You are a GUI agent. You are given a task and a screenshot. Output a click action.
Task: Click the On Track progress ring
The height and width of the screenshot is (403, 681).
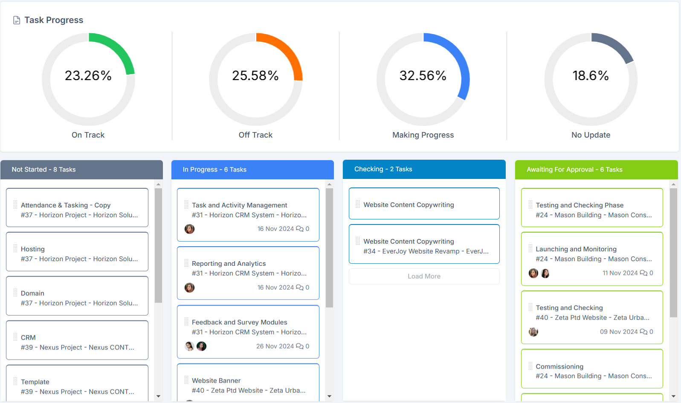coord(88,79)
